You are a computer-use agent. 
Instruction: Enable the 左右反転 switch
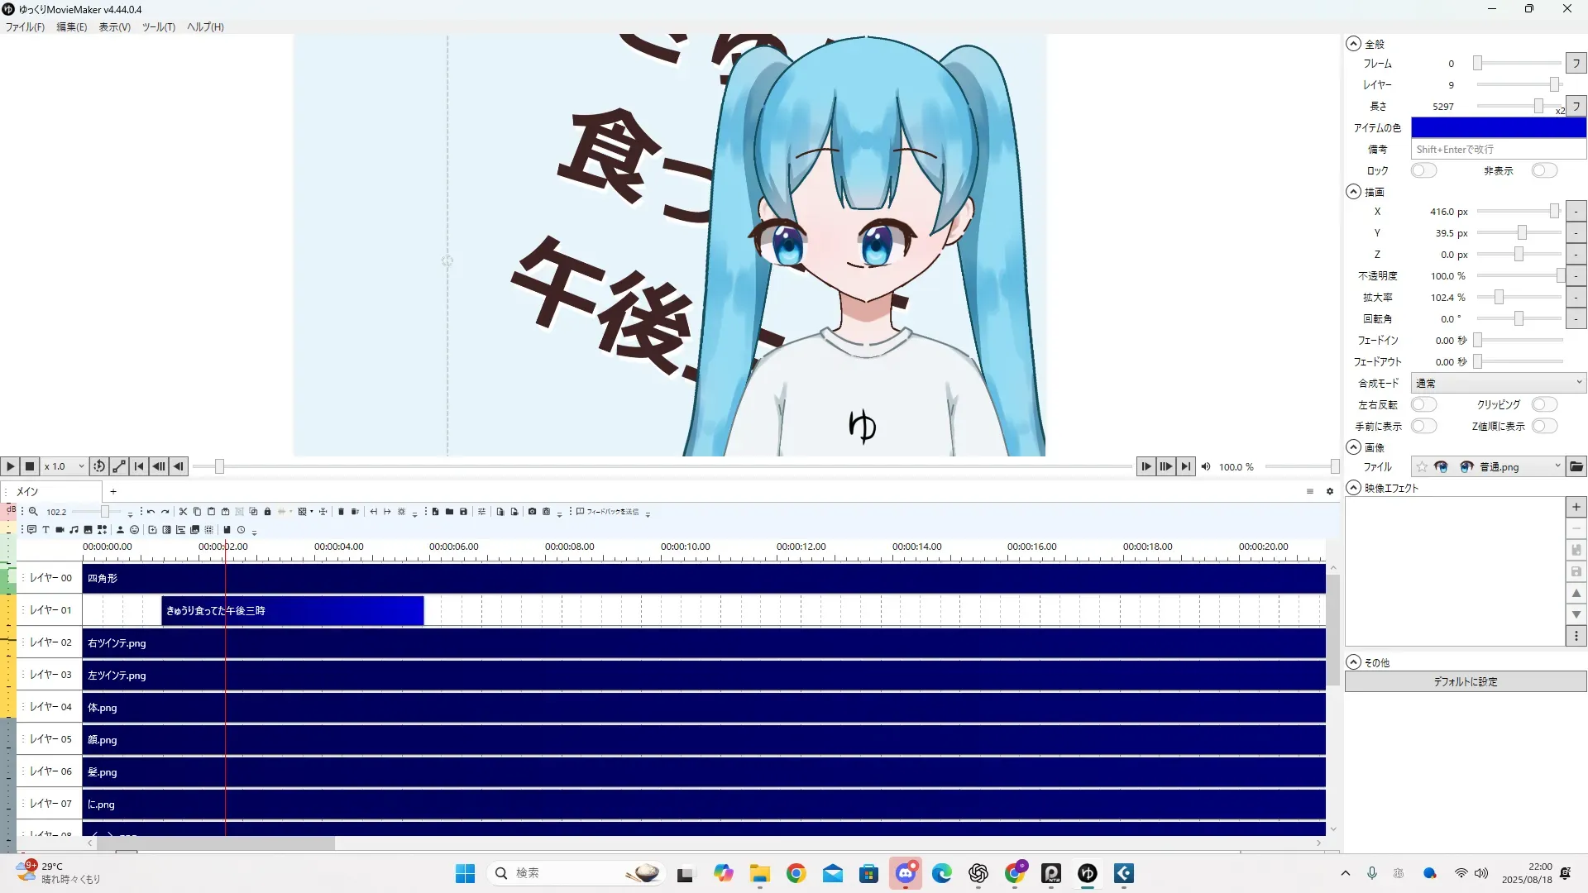pos(1423,404)
